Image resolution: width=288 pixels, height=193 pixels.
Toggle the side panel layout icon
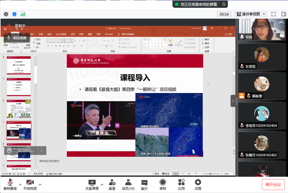point(283,14)
